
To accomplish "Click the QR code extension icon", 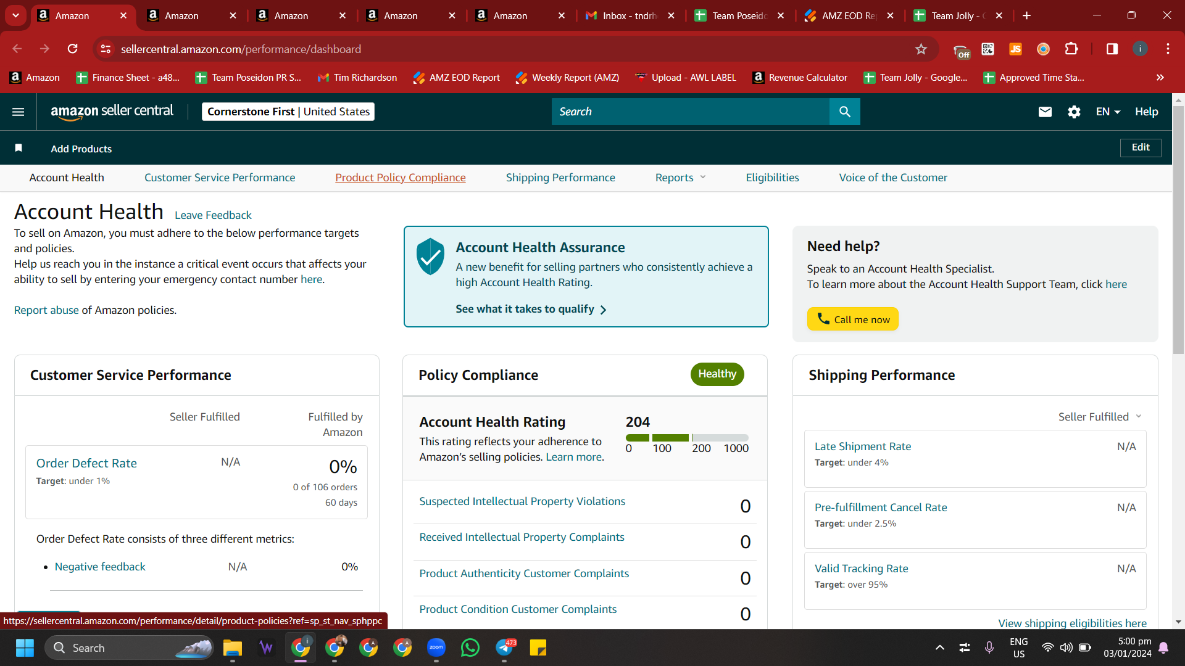I will click(x=987, y=49).
